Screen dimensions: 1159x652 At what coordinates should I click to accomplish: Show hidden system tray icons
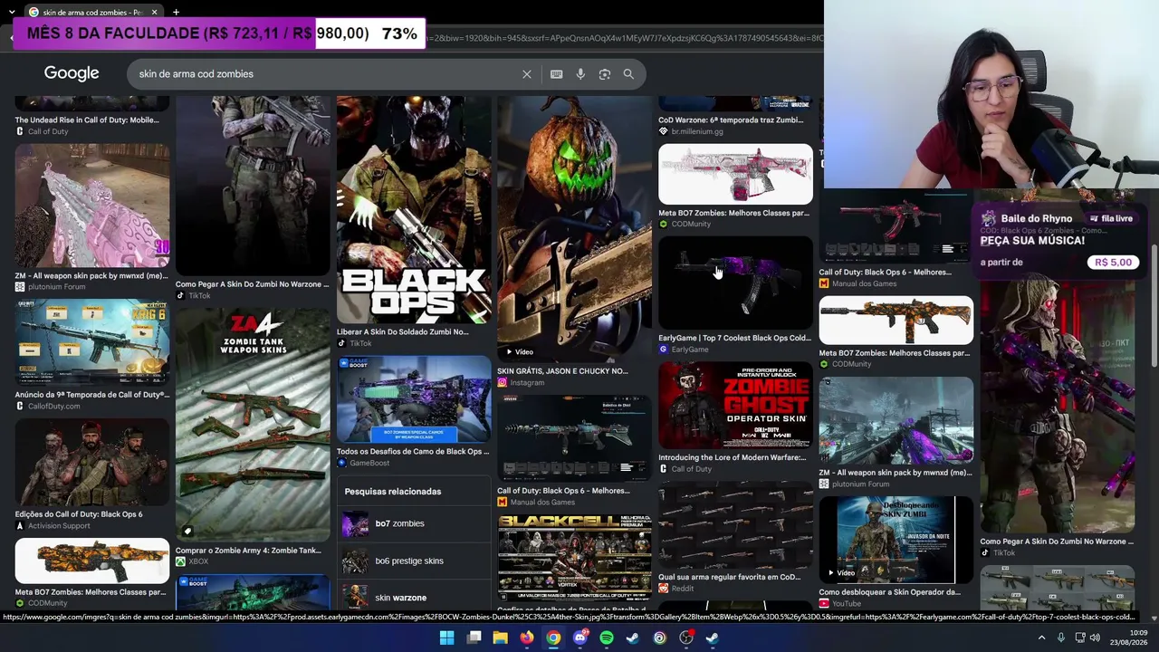point(1041,638)
